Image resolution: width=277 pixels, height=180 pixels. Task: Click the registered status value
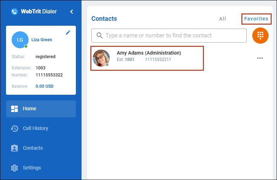[x=46, y=57]
